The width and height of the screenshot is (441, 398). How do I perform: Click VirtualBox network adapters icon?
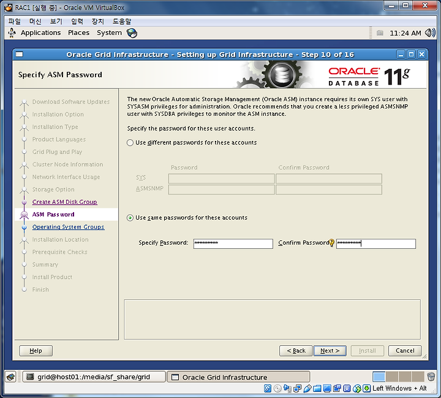point(297,388)
